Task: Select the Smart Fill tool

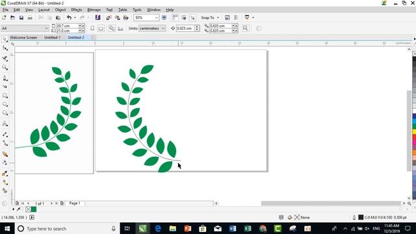Action: coord(5,190)
